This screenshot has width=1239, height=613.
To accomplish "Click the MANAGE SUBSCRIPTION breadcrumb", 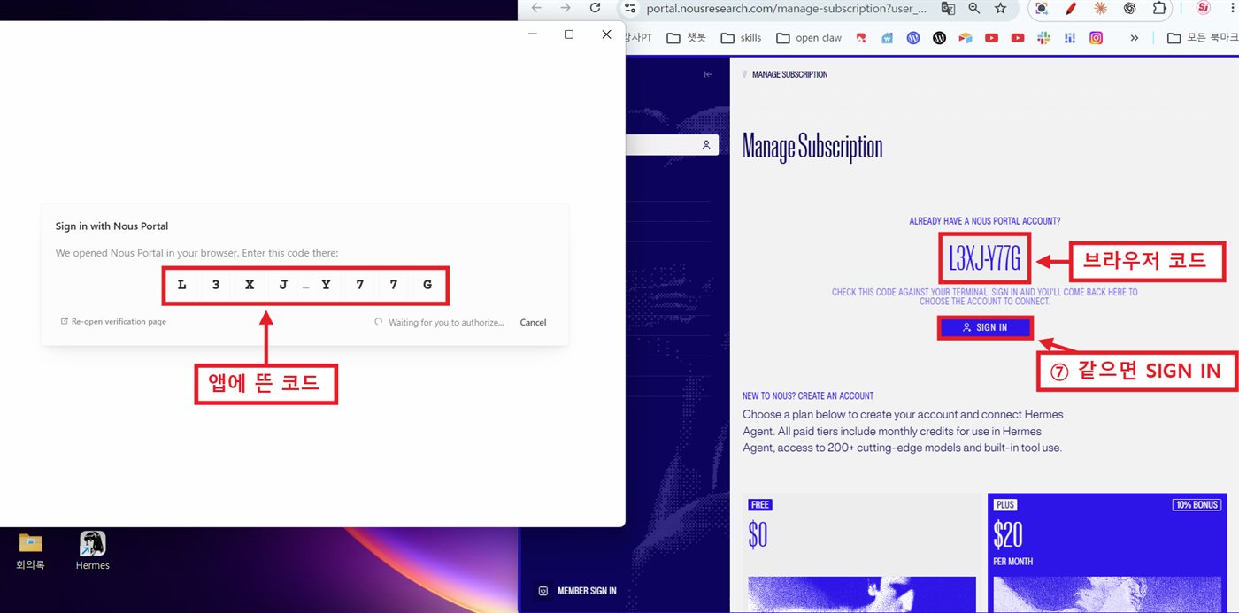I will tap(789, 74).
